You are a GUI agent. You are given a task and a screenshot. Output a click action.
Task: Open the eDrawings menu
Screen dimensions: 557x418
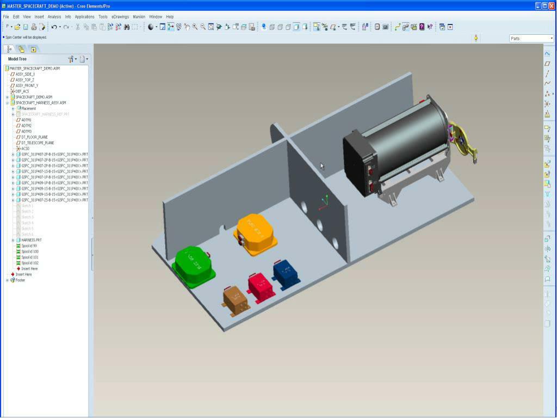[x=120, y=17]
